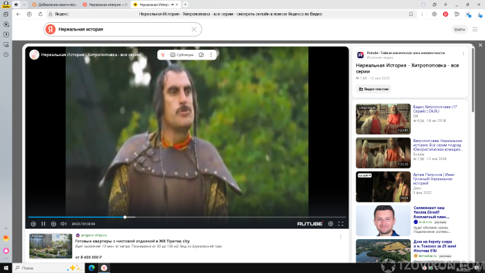485x273 pixels.
Task: Open the Видео Хитропоповка (17 серий) thumbnail
Action: pyautogui.click(x=383, y=118)
